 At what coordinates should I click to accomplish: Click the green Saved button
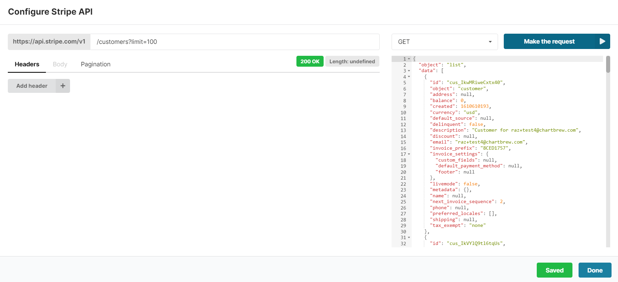[554, 270]
